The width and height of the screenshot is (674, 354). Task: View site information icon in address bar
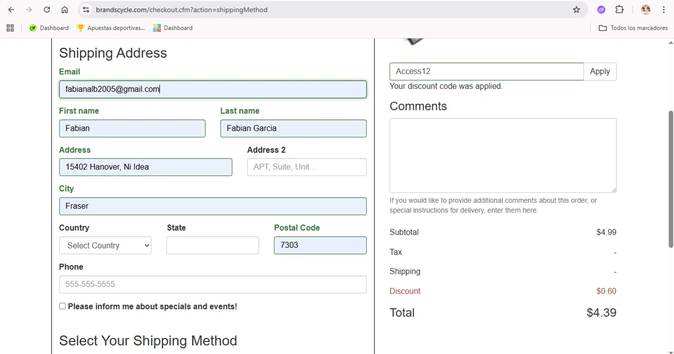click(86, 9)
